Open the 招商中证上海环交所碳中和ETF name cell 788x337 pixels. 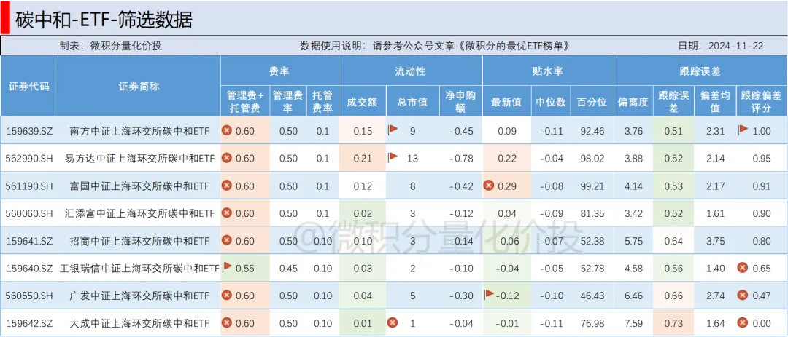[x=139, y=240]
